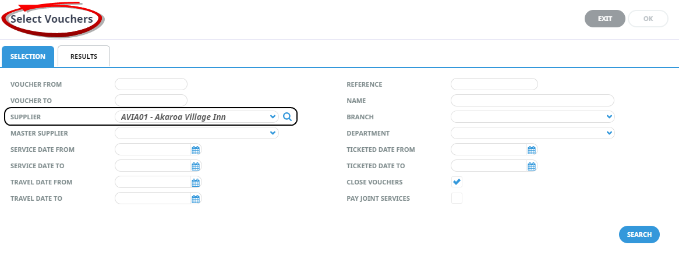Open the Branch dropdown

pos(609,117)
